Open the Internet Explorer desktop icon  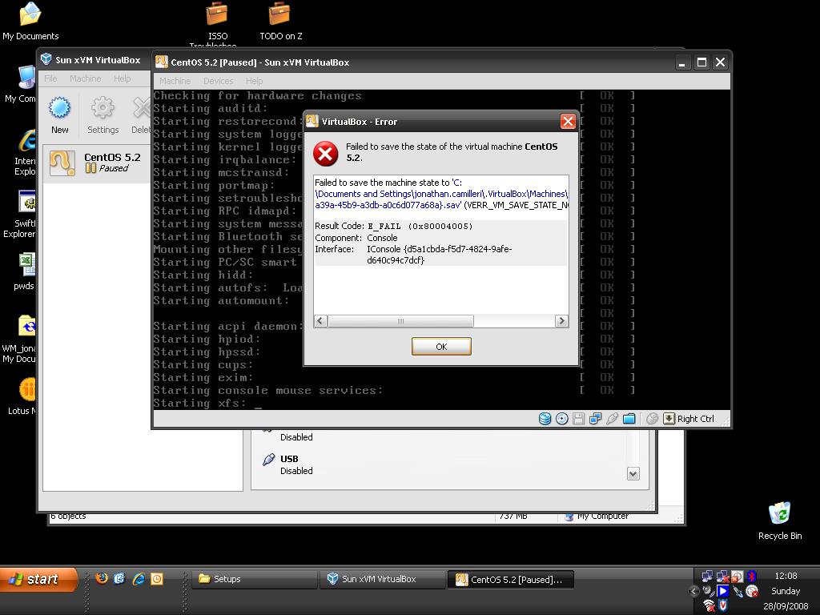[x=26, y=151]
